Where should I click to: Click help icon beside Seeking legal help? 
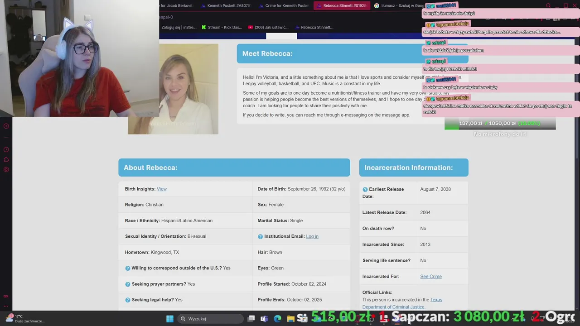127,300
